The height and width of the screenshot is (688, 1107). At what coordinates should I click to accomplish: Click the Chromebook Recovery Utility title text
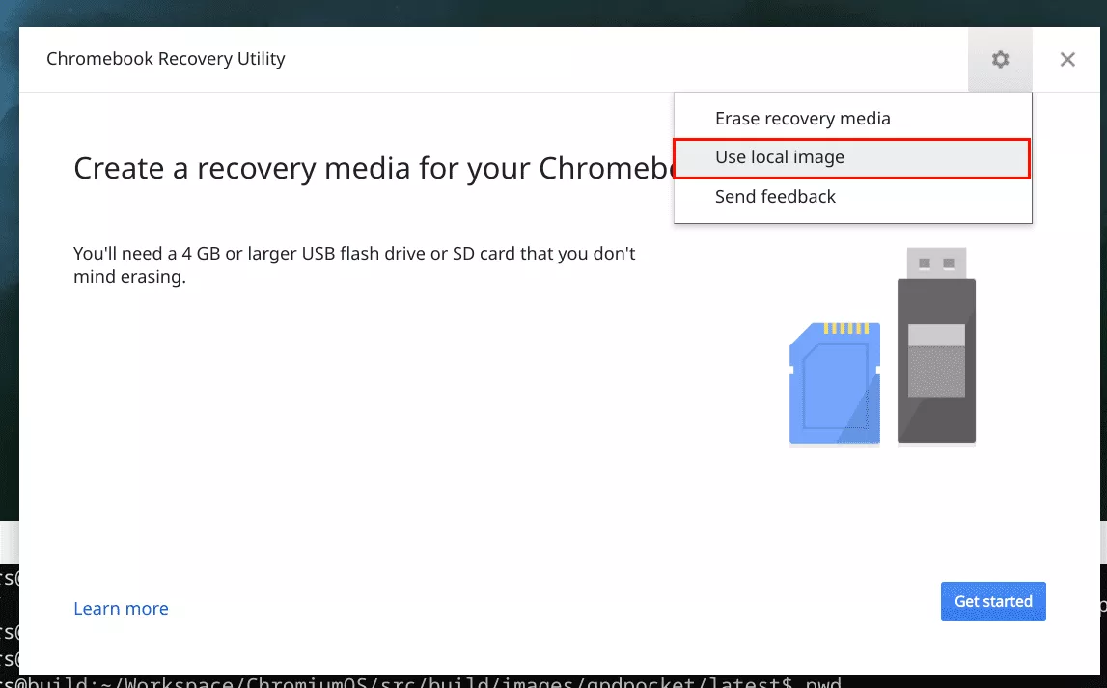tap(166, 60)
